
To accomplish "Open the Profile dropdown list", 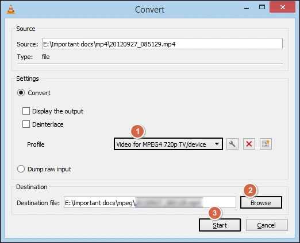I will coord(168,144).
